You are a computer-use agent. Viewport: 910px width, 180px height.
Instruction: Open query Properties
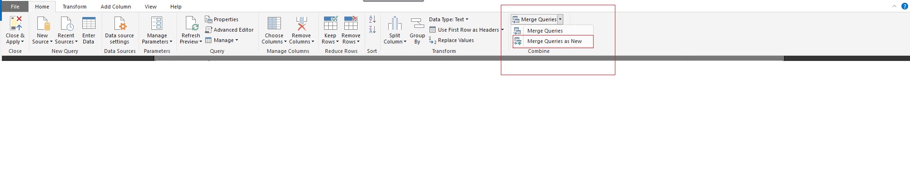coord(221,19)
